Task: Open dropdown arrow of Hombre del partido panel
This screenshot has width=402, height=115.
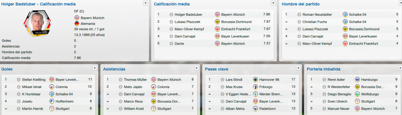Action: point(400,3)
